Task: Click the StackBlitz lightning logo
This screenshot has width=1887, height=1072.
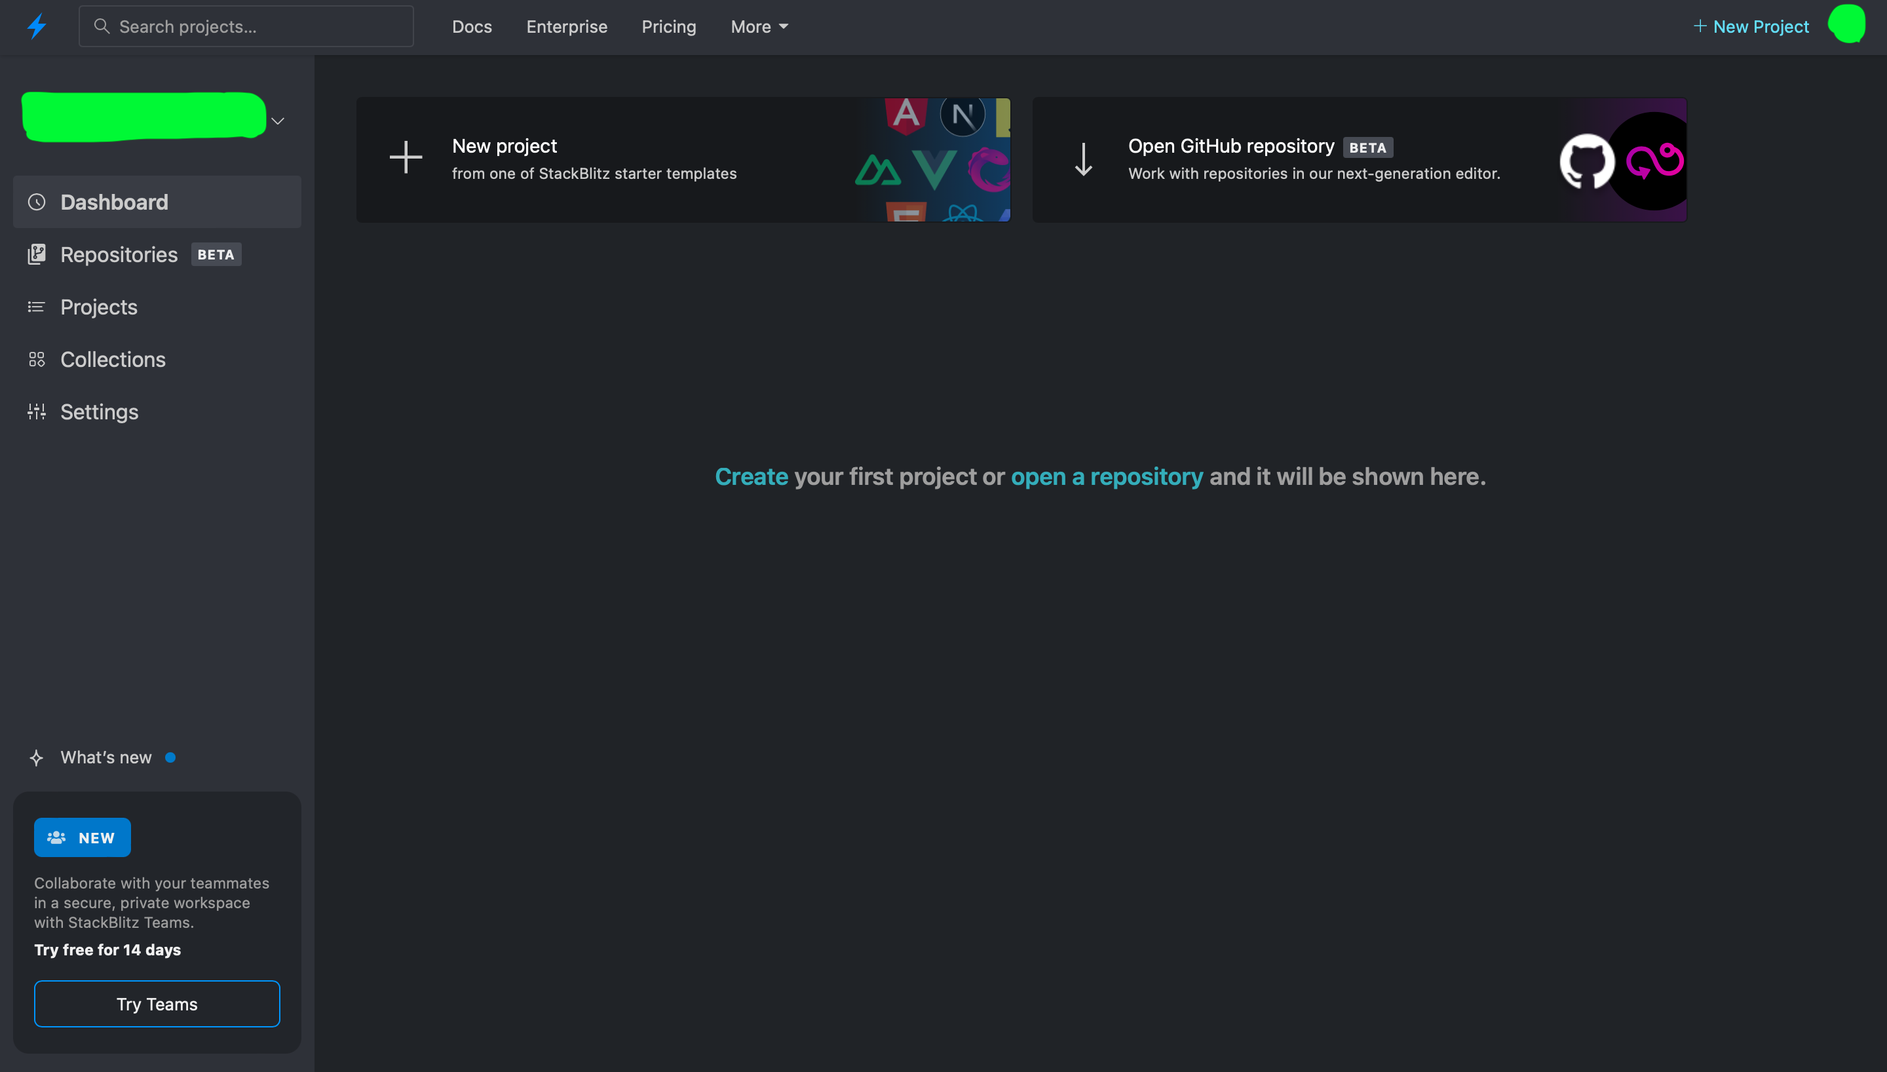Action: (36, 25)
